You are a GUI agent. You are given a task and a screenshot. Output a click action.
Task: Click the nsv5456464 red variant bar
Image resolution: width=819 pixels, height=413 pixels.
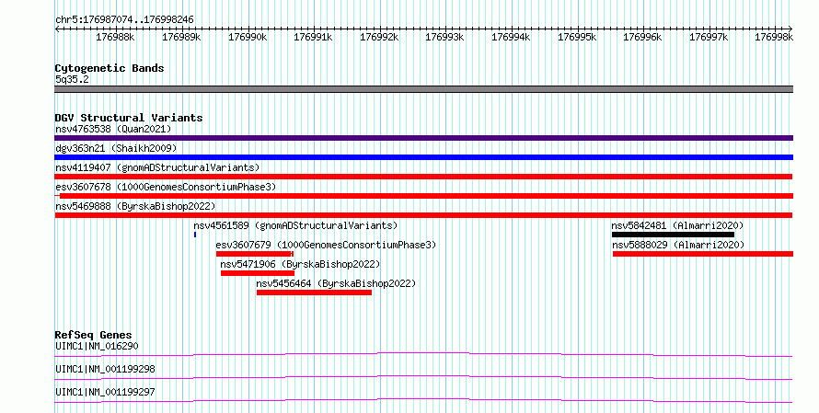click(314, 293)
